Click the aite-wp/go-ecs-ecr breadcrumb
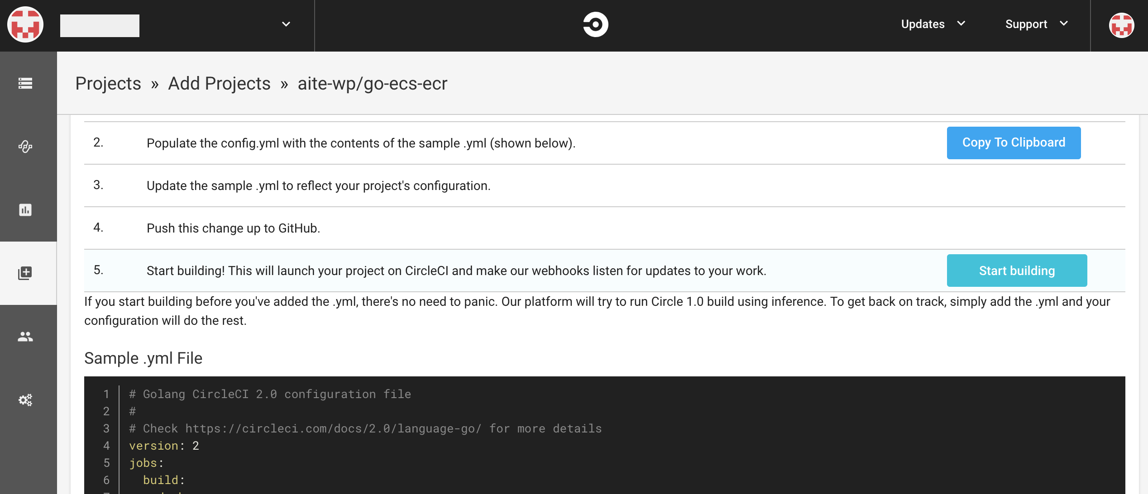1148x494 pixels. point(373,84)
